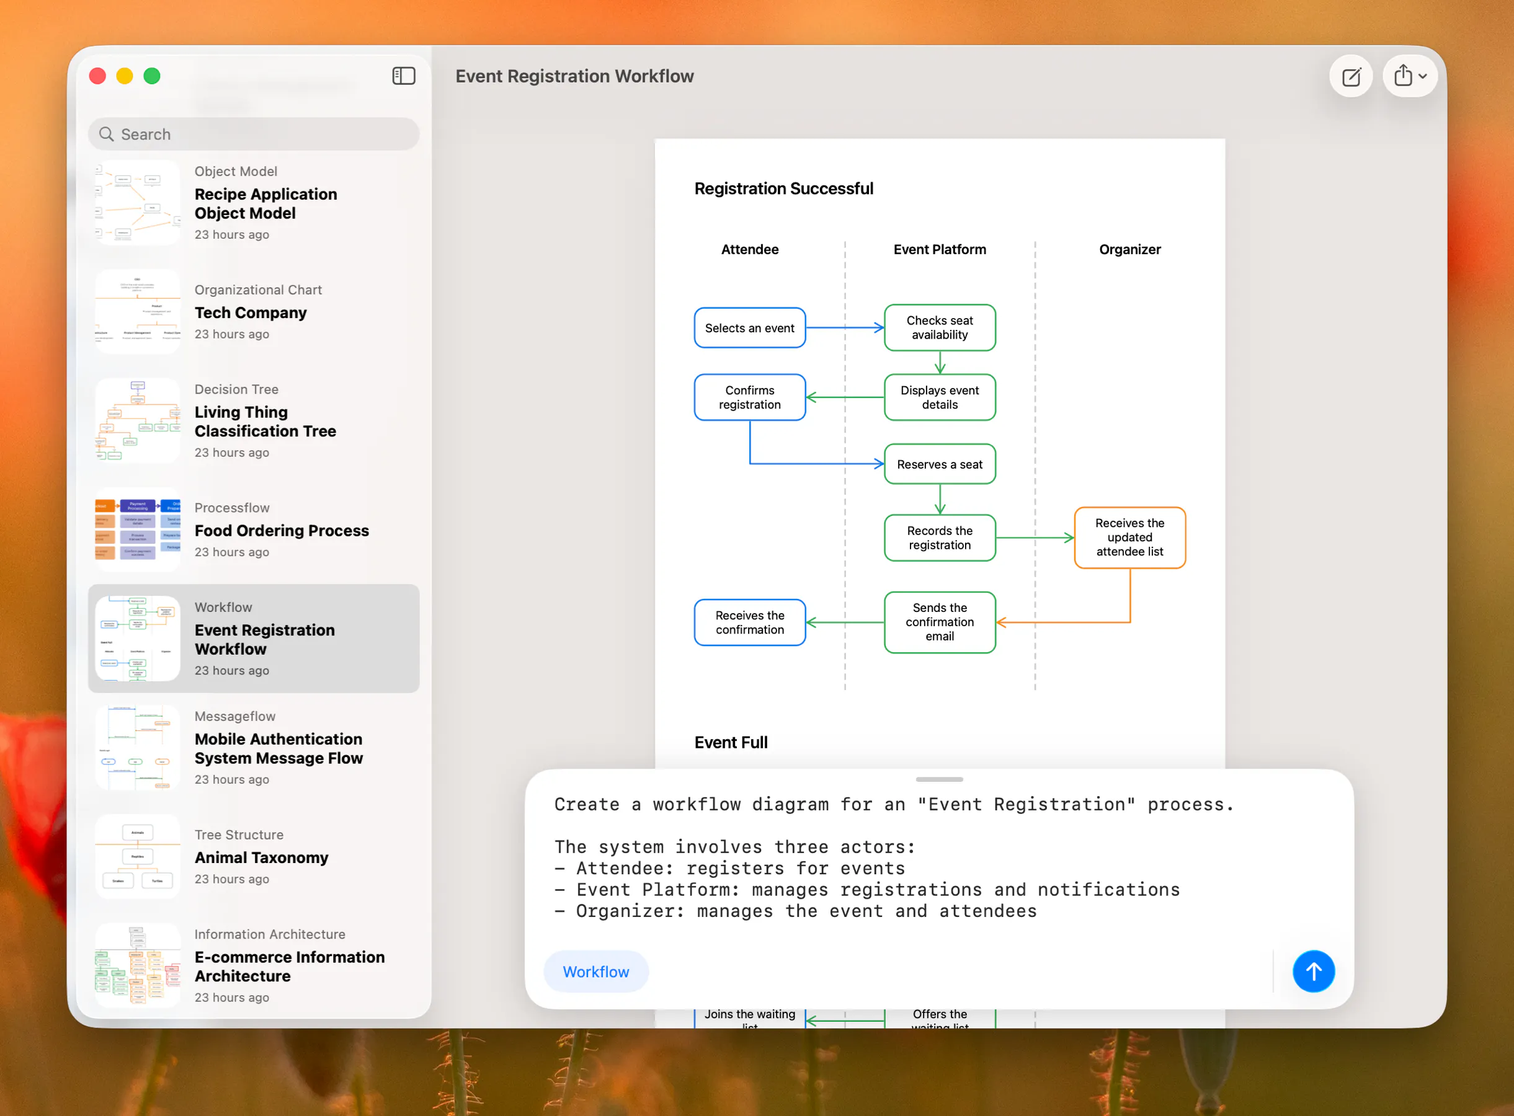Click the 'Organizer' lane label
Screen dimensions: 1514x1116
click(1129, 249)
